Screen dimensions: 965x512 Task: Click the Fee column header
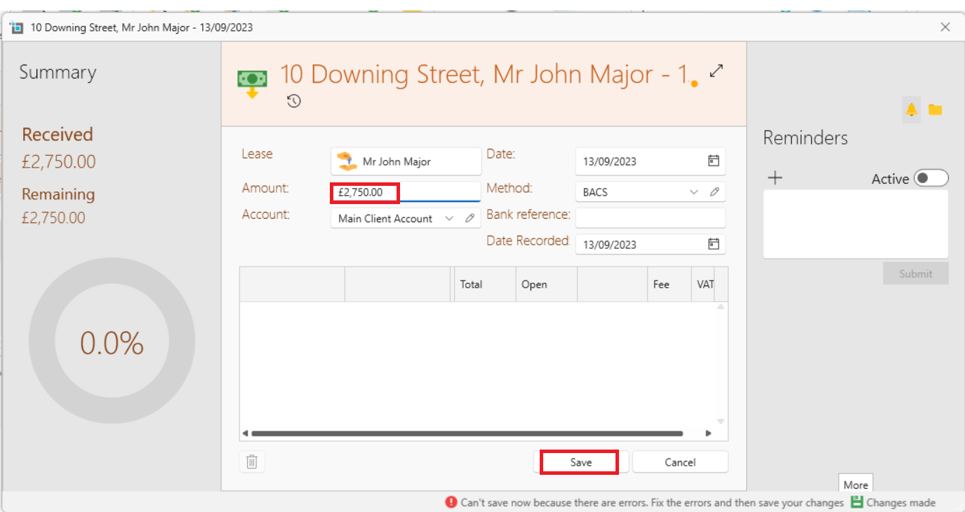tap(669, 284)
